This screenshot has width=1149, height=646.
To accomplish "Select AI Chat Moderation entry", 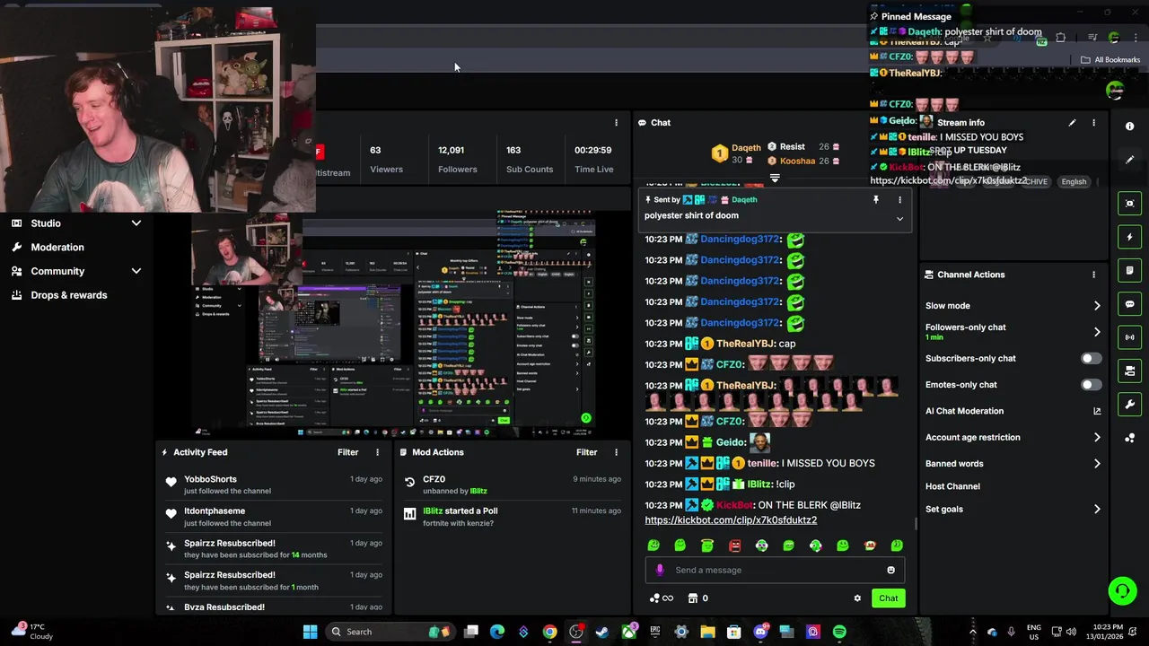I will pyautogui.click(x=964, y=411).
